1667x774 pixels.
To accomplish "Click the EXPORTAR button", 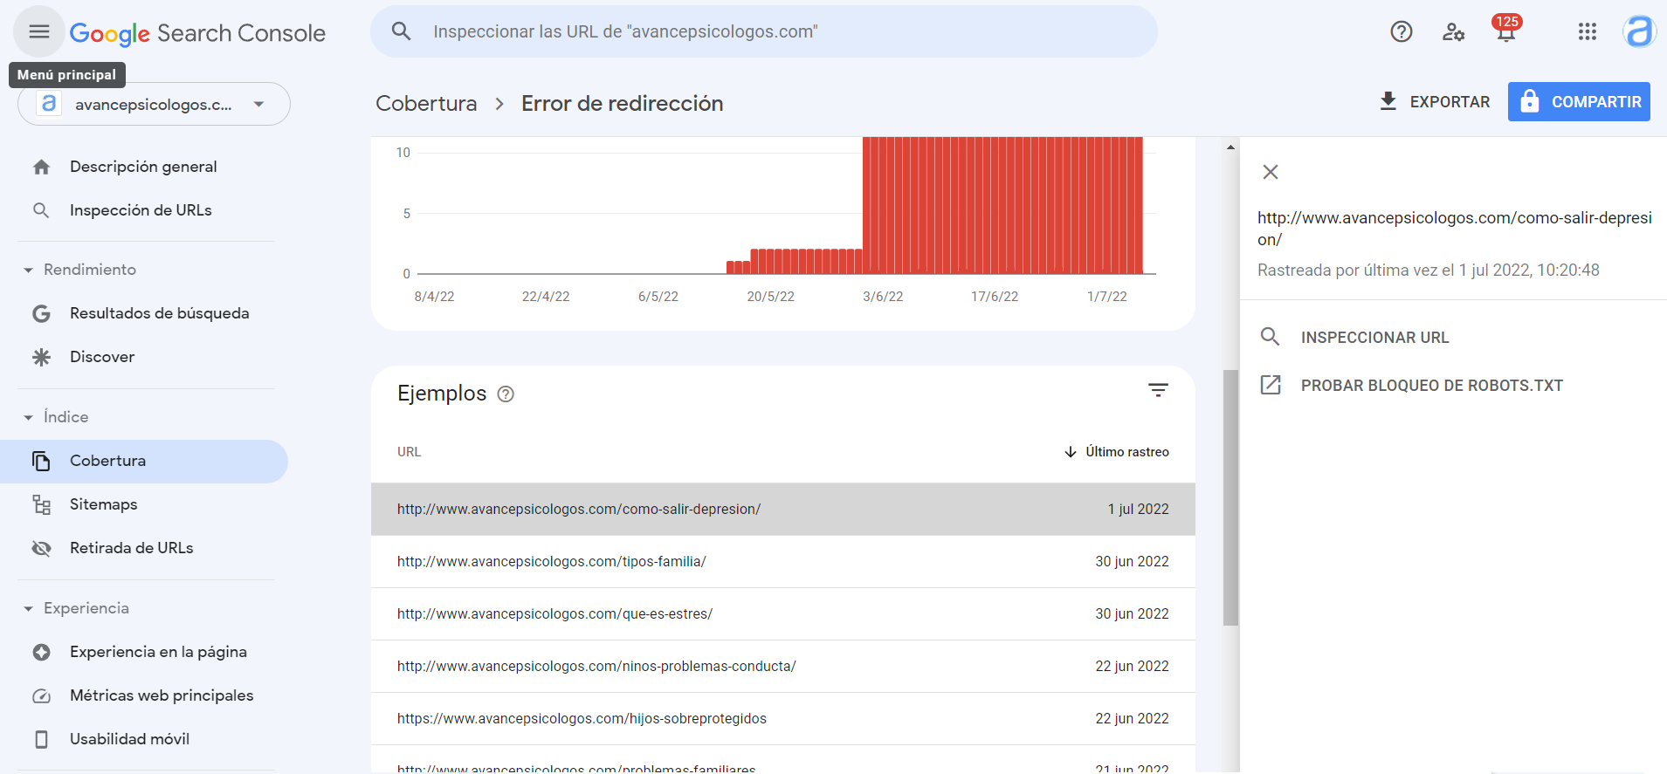I will point(1434,101).
